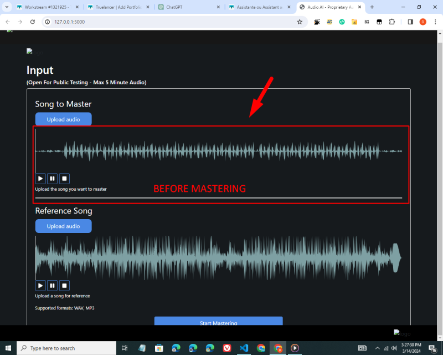Start Mastering the uploaded song
The height and width of the screenshot is (355, 443).
[218, 321]
